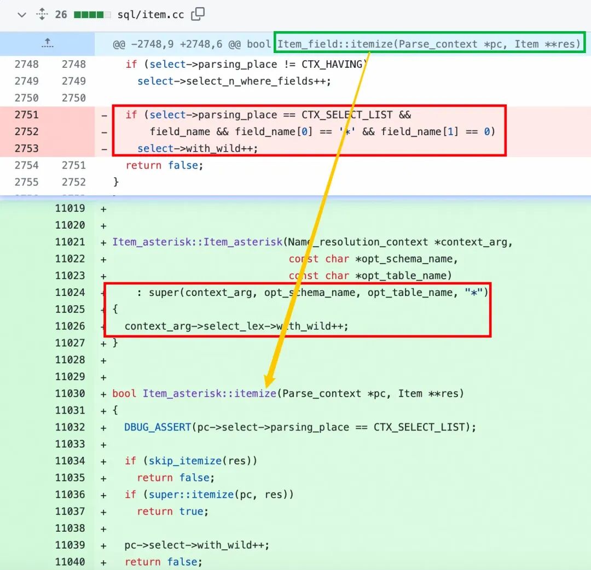This screenshot has height=570, width=591.
Task: Click DBUG_ASSERT on line 11032
Action: coord(158,427)
